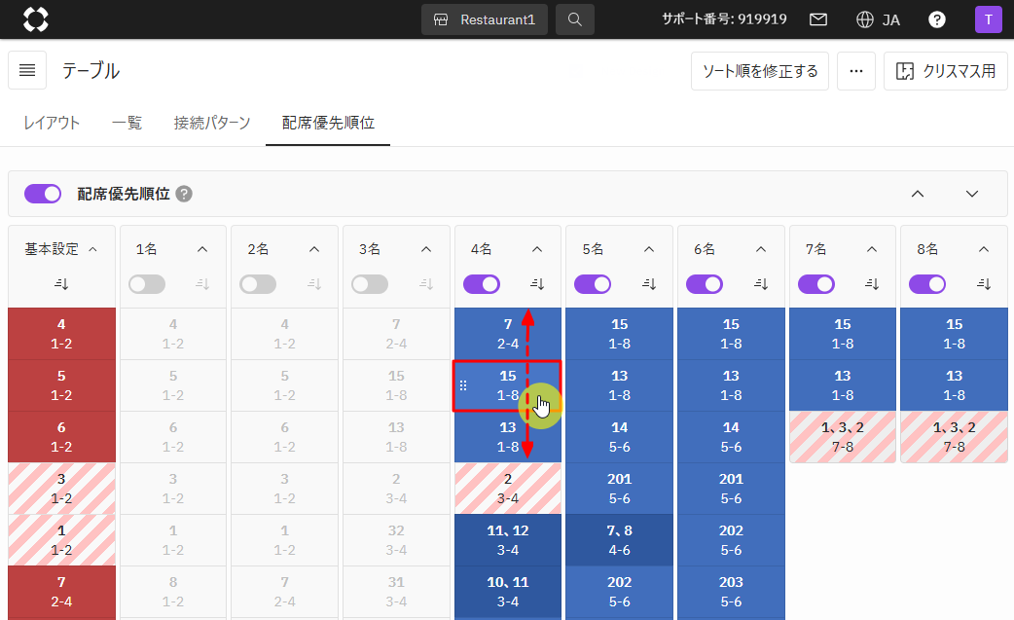Click the sort icon in 4名 column
This screenshot has width=1014, height=620.
coord(537,284)
